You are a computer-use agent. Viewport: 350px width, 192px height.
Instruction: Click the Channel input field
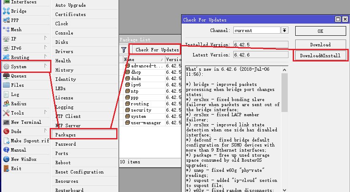pos(257,30)
